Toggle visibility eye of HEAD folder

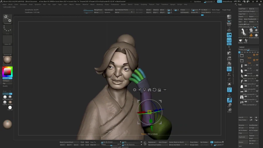click(x=257, y=55)
